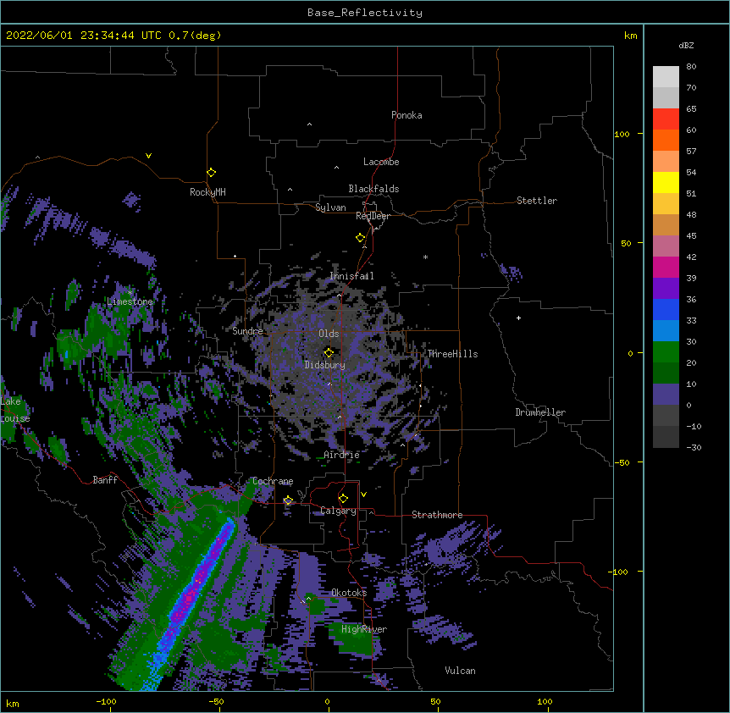This screenshot has height=713, width=730.
Task: Click the Airdrie label
Action: coord(342,455)
